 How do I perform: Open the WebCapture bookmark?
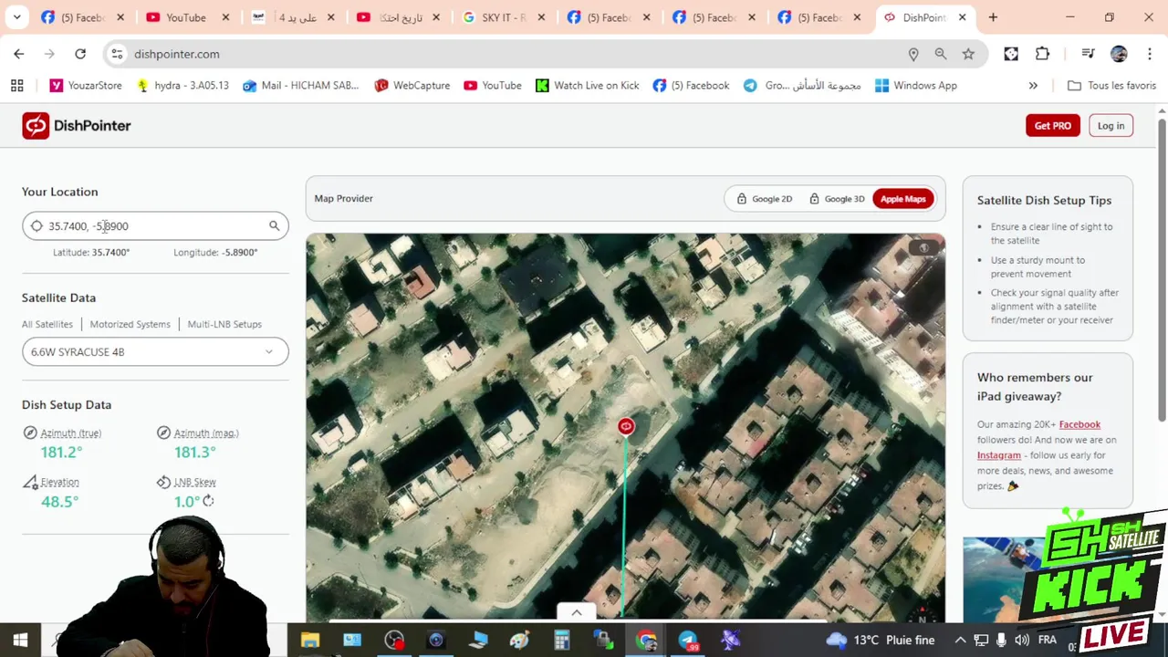pyautogui.click(x=412, y=86)
